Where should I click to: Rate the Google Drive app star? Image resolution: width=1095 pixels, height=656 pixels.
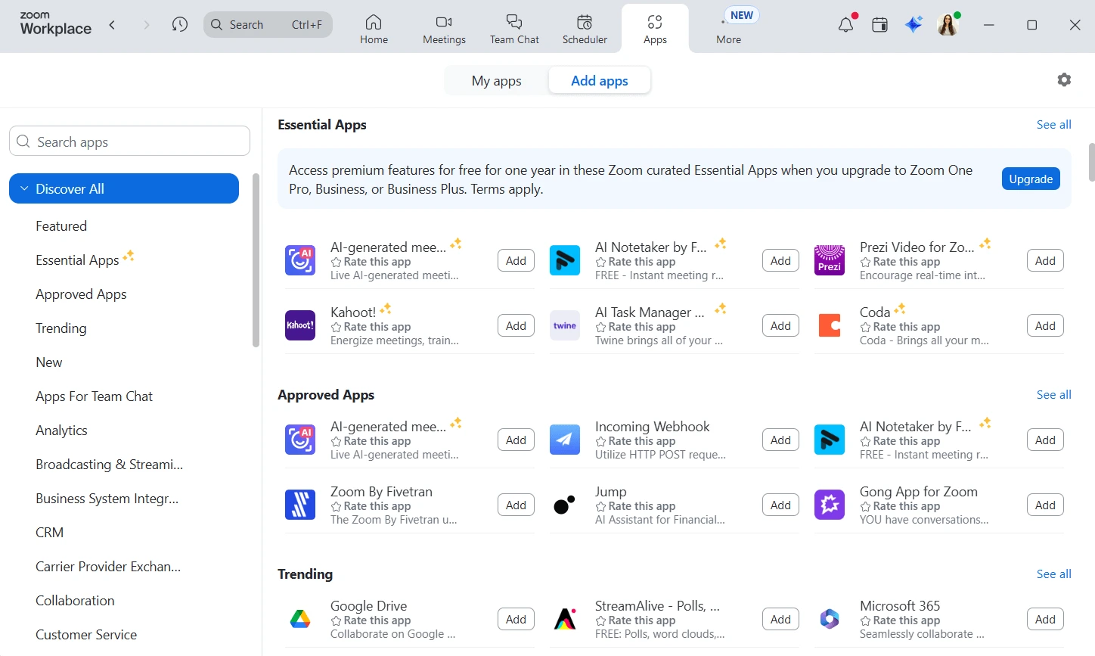pyautogui.click(x=337, y=620)
